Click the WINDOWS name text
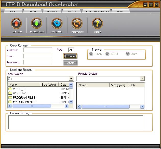 tap(20, 93)
